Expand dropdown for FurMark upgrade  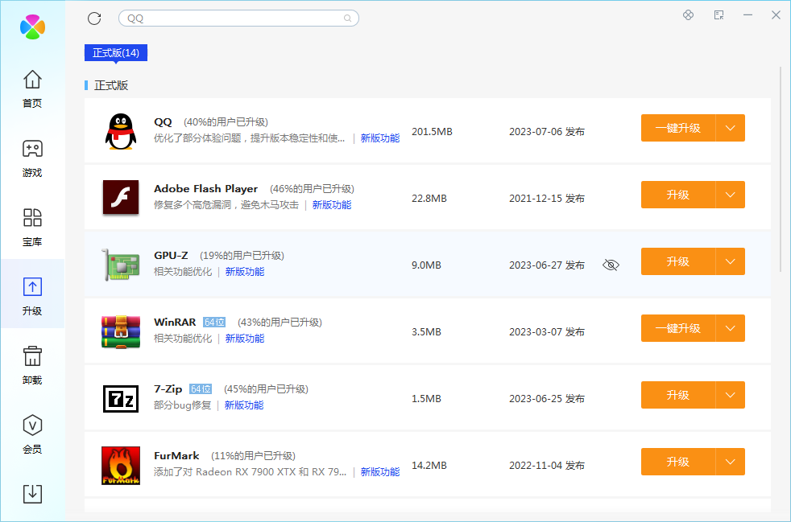coord(730,462)
